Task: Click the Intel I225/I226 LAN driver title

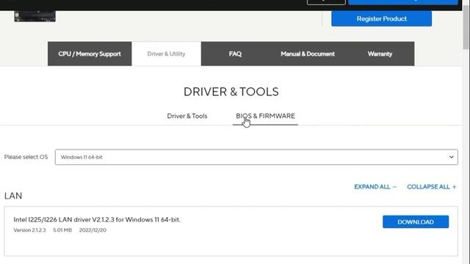Action: [x=97, y=219]
